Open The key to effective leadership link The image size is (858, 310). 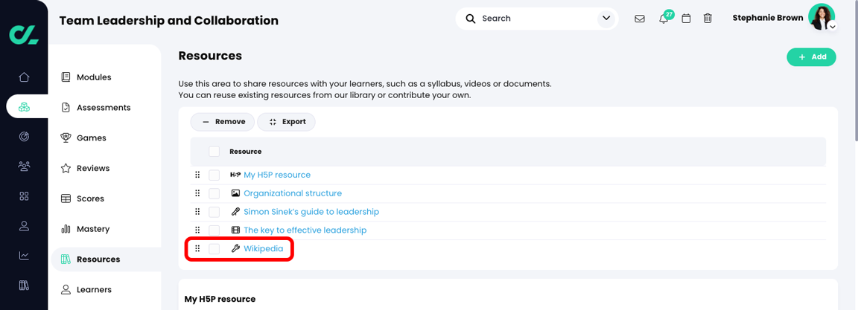pyautogui.click(x=305, y=230)
